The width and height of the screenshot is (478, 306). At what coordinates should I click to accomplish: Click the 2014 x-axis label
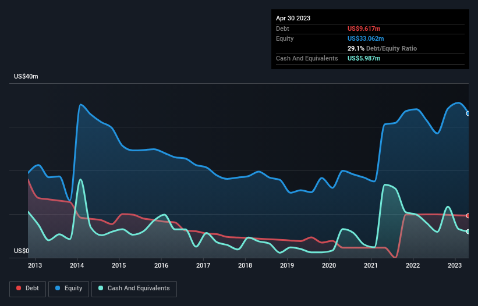[77, 265]
